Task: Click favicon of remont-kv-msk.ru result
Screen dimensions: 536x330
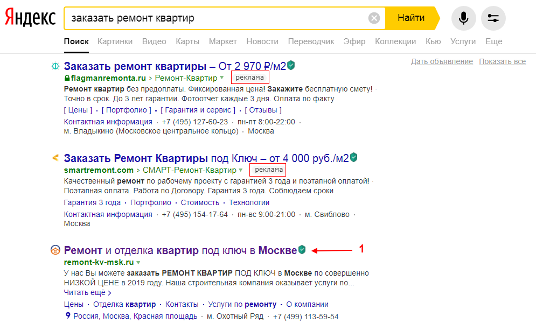Action: [x=55, y=250]
